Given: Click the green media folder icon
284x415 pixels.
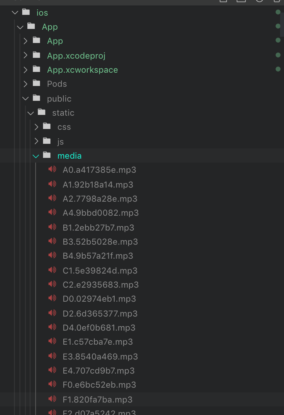Looking at the screenshot, I should point(47,155).
